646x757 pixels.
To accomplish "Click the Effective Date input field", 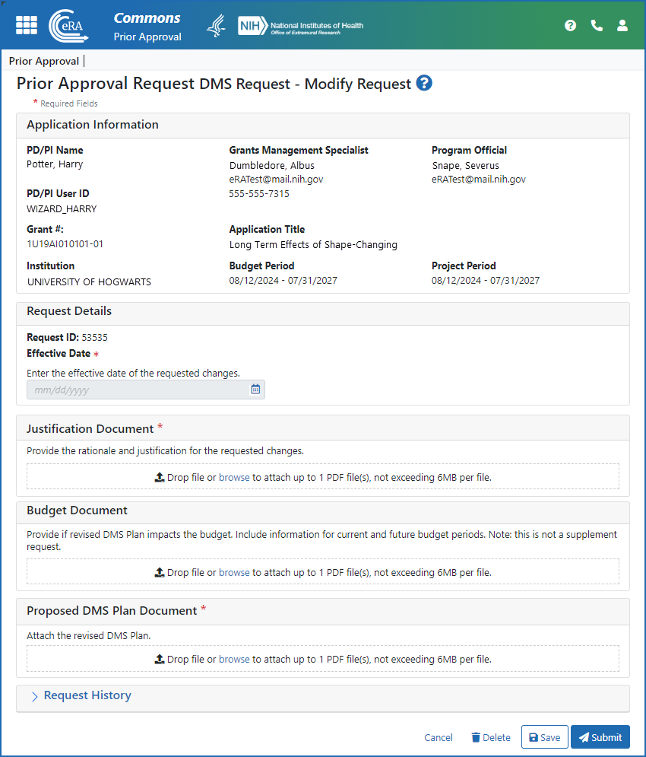I will pos(137,389).
